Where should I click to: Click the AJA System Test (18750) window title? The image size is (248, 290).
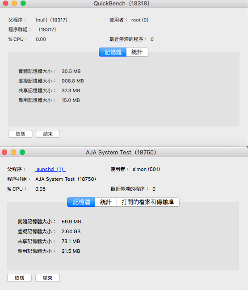tap(121, 153)
